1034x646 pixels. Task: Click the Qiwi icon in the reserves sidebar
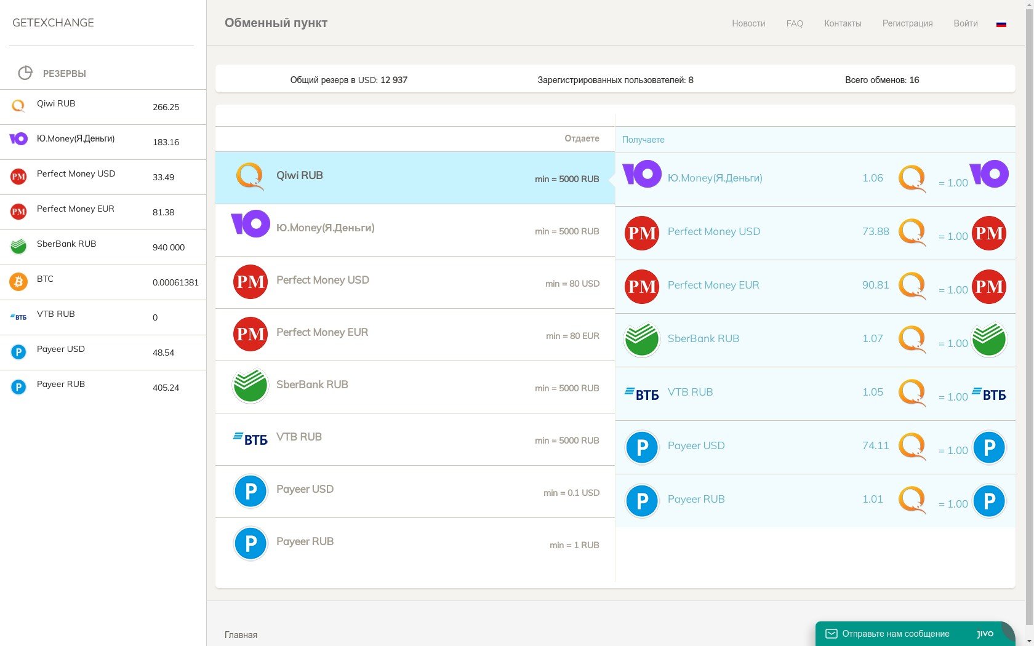pos(18,106)
